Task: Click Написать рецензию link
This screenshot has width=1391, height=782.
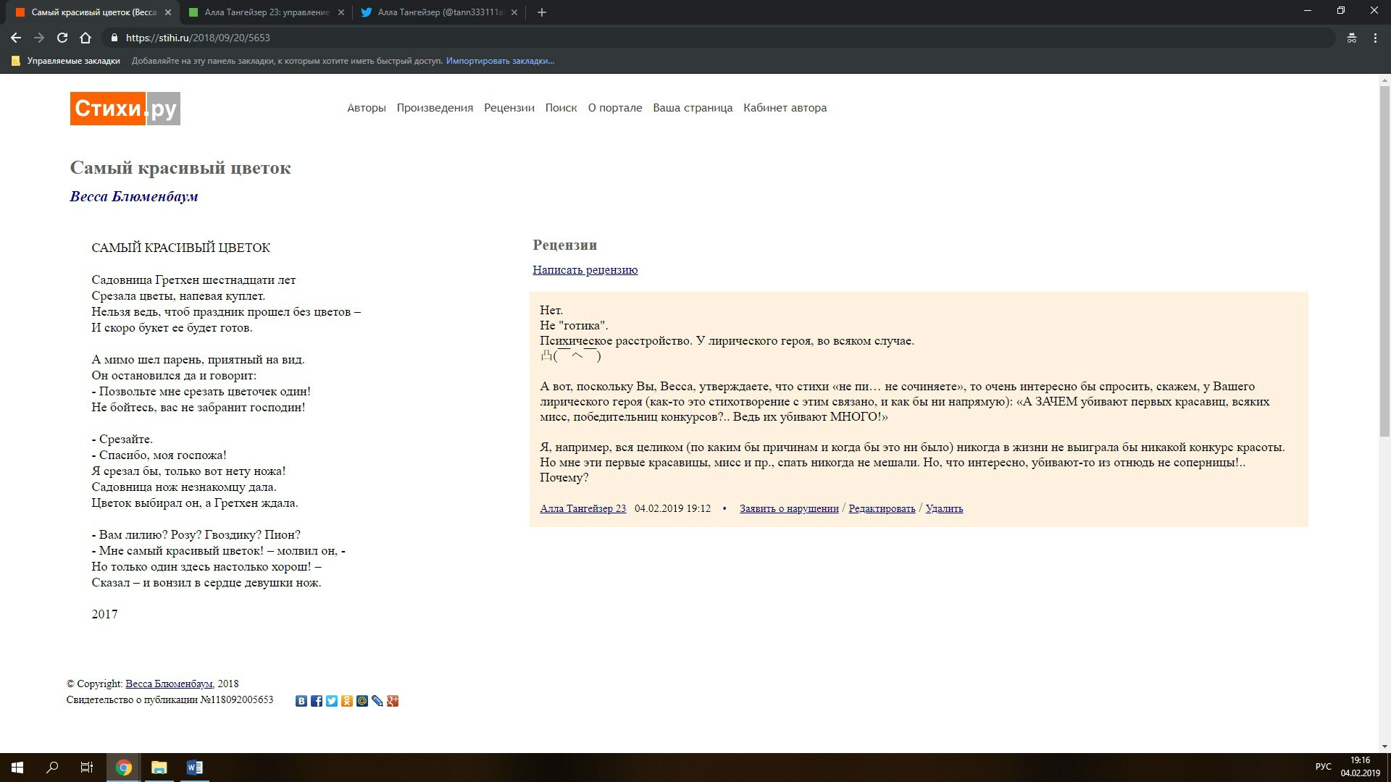Action: point(585,270)
